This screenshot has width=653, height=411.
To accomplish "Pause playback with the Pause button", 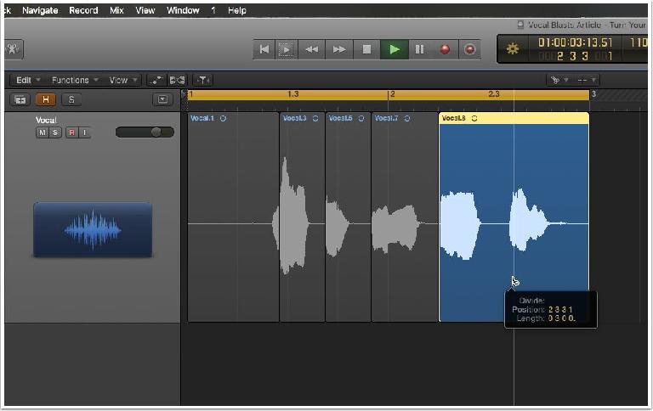I will [x=419, y=49].
